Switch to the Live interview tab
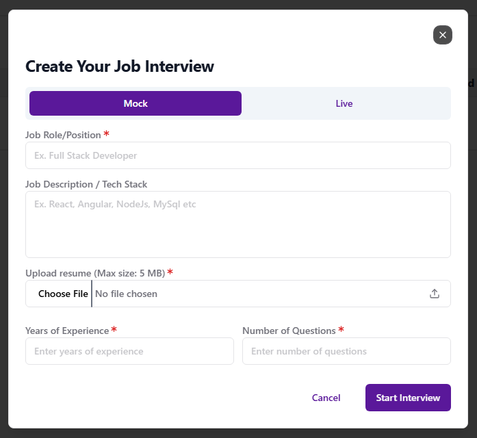This screenshot has height=438, width=477. 344,103
